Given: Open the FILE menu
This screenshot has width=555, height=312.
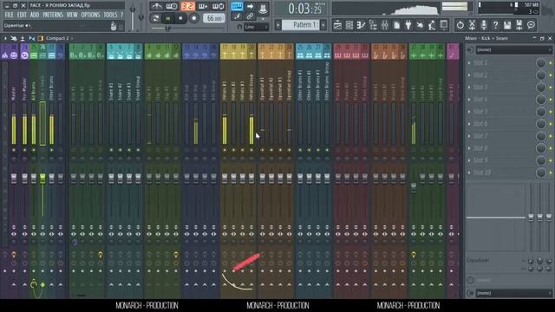Looking at the screenshot, I should point(10,15).
